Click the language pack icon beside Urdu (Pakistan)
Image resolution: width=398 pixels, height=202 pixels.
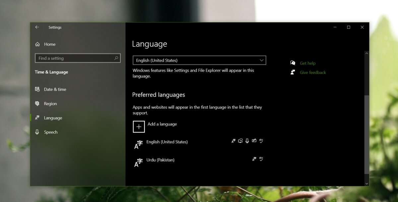pos(254,159)
